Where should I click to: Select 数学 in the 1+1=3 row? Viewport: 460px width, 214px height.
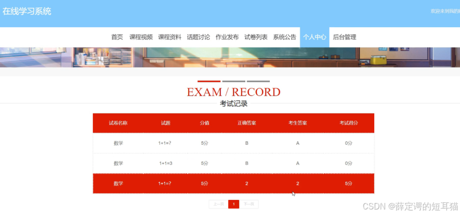pos(118,163)
